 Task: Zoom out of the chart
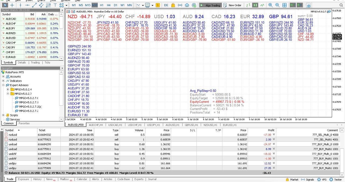[x=278, y=5]
